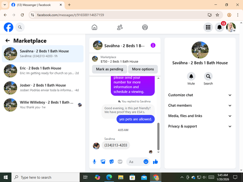Go to the Home feed icon

(94, 27)
